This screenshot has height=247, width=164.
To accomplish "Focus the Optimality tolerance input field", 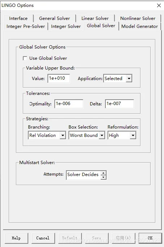I will 69,104.
